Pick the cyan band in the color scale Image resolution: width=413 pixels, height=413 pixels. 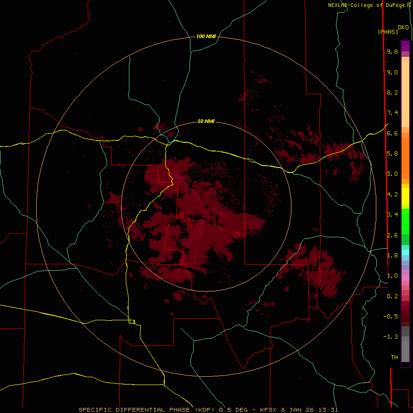(x=405, y=252)
